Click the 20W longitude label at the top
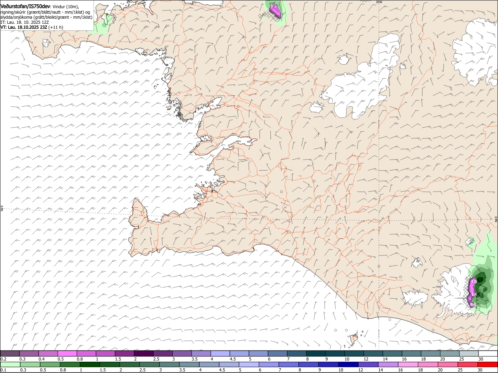Image resolution: width=498 pixels, height=373 pixels. coord(379,2)
